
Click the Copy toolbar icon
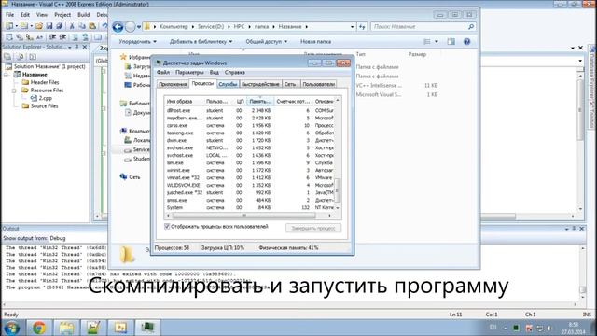point(82,26)
